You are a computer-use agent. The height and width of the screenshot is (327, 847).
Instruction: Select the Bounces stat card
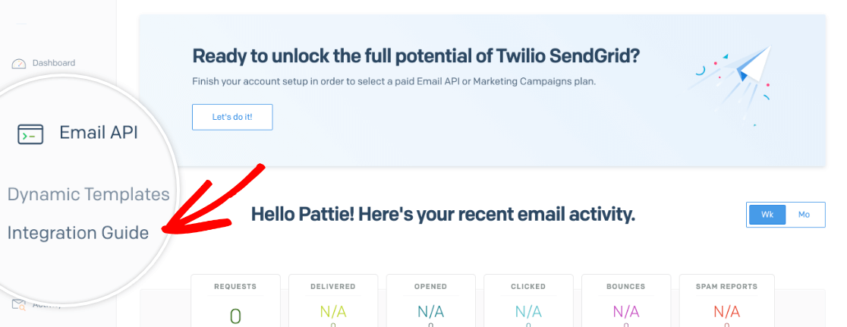pos(626,300)
